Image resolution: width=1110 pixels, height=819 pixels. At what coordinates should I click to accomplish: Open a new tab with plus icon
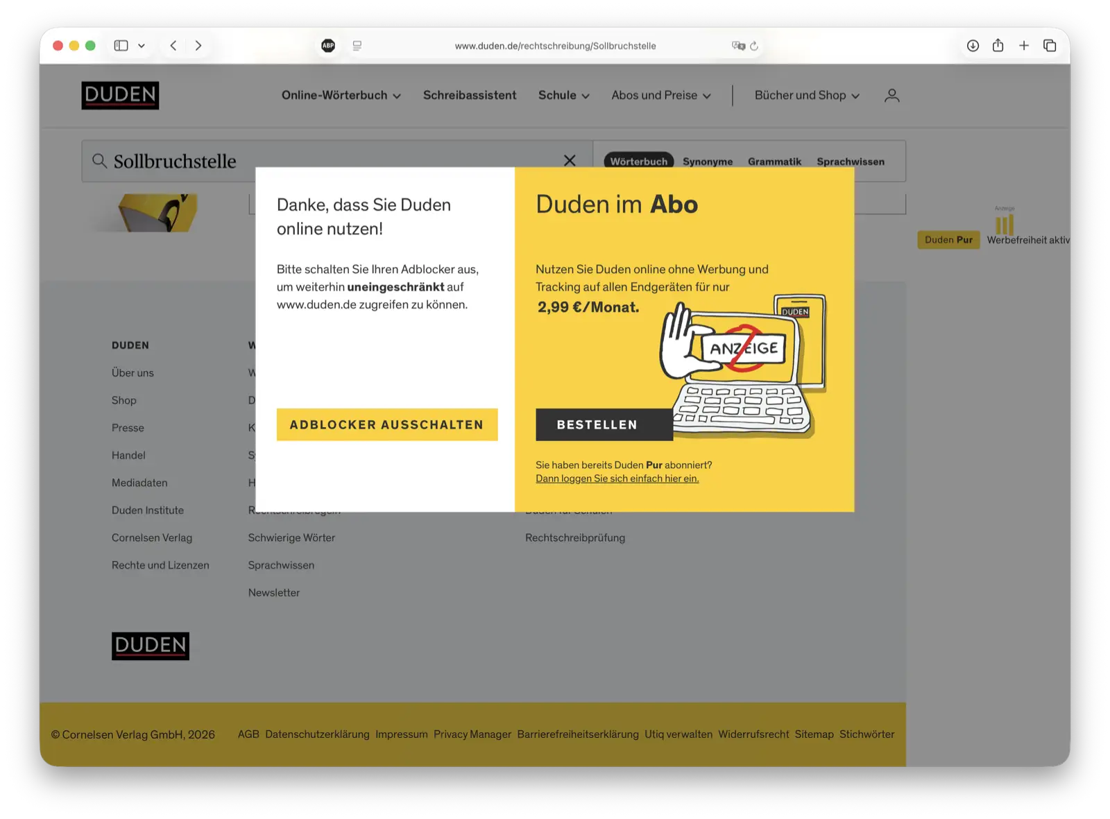click(1023, 46)
